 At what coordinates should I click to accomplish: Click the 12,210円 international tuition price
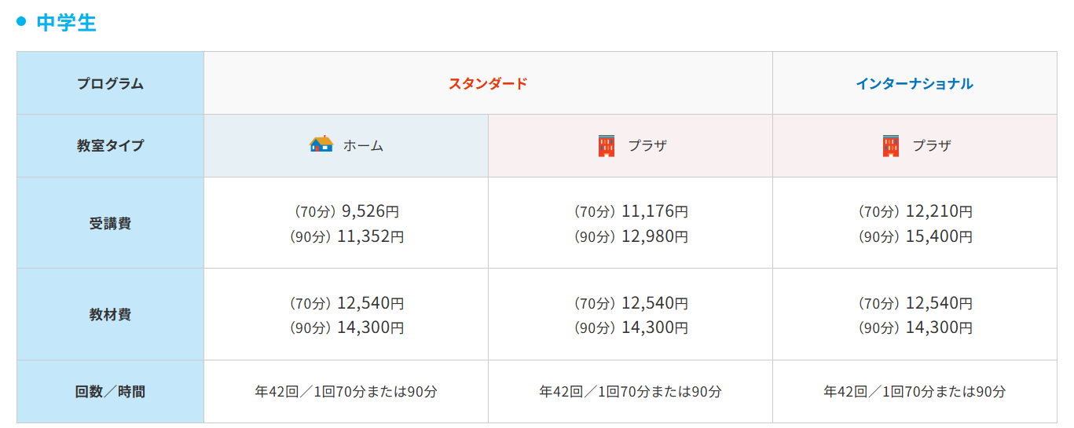tap(939, 211)
